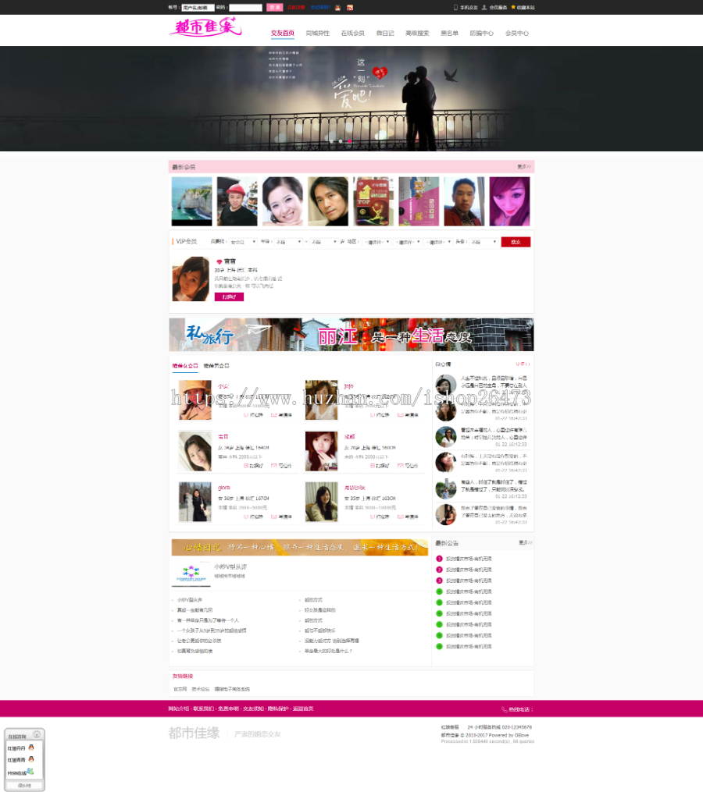The height and width of the screenshot is (792, 703).
Task: Open the purple-haired woman member thumbnail
Action: point(510,201)
